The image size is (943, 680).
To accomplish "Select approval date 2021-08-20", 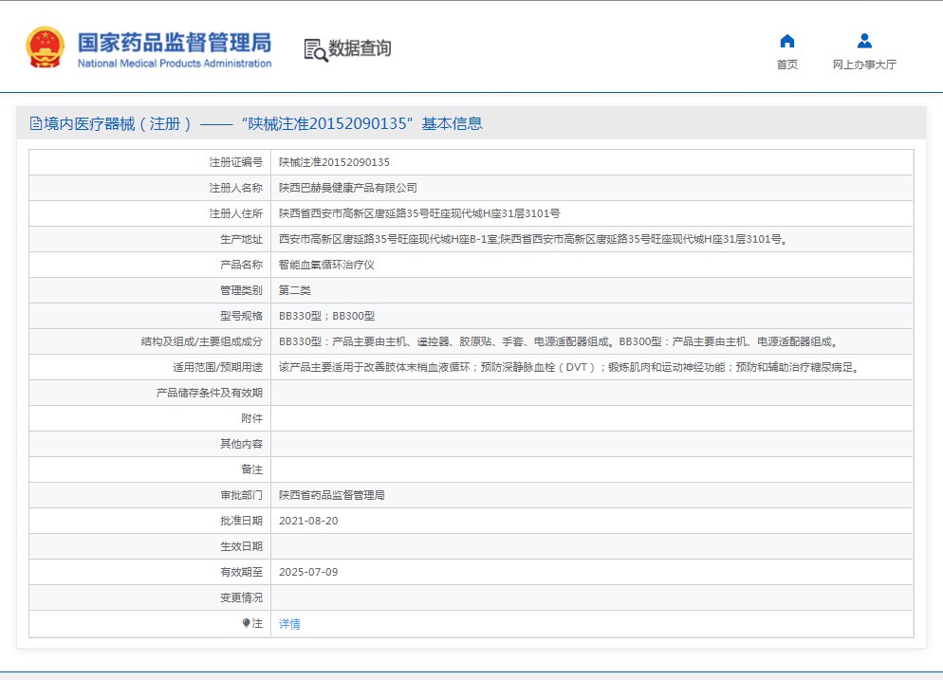I will coord(308,521).
